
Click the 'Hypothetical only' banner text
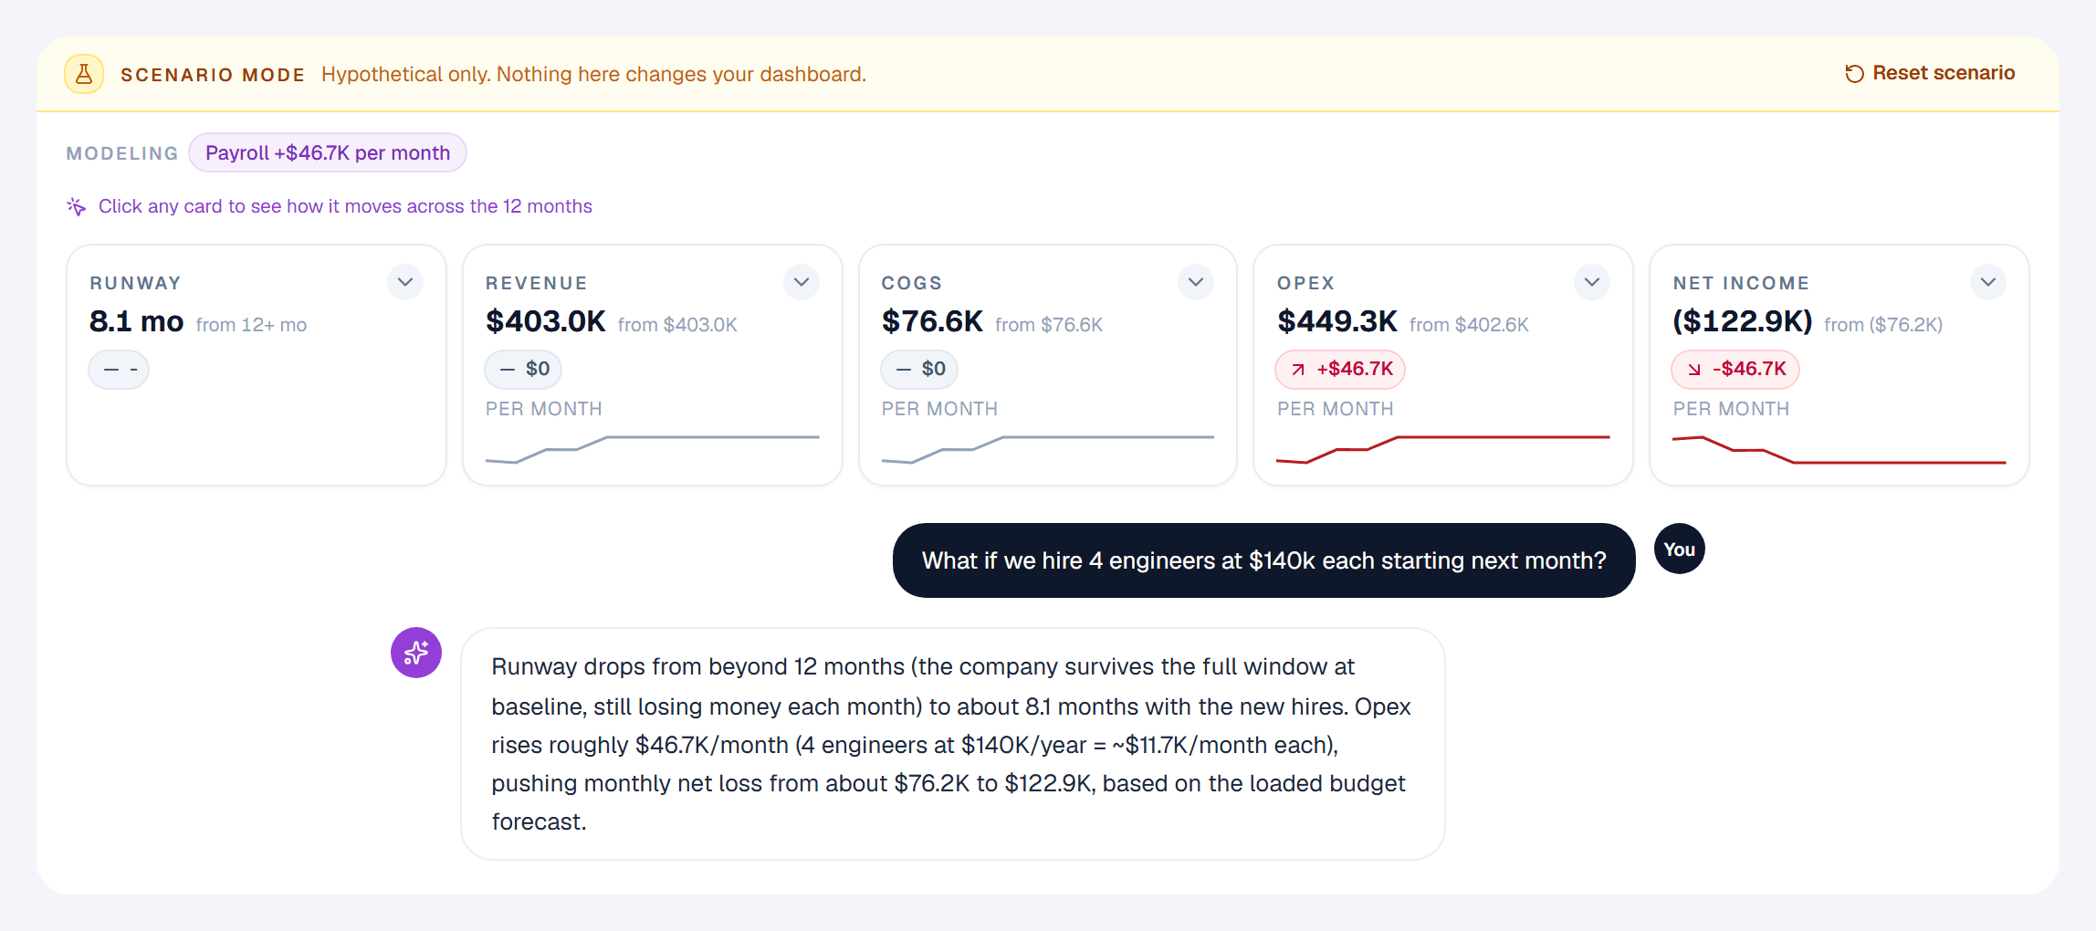[x=593, y=74]
